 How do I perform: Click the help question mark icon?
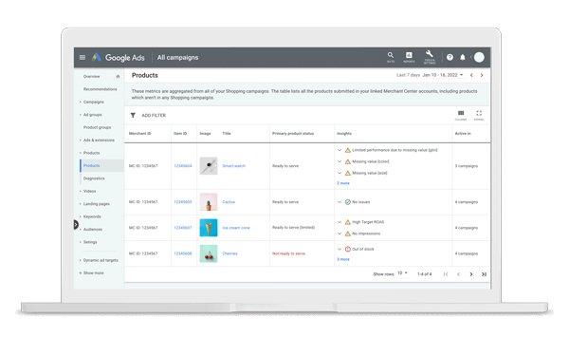coord(450,57)
